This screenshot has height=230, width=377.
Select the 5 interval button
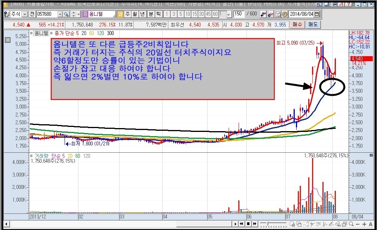181,14
